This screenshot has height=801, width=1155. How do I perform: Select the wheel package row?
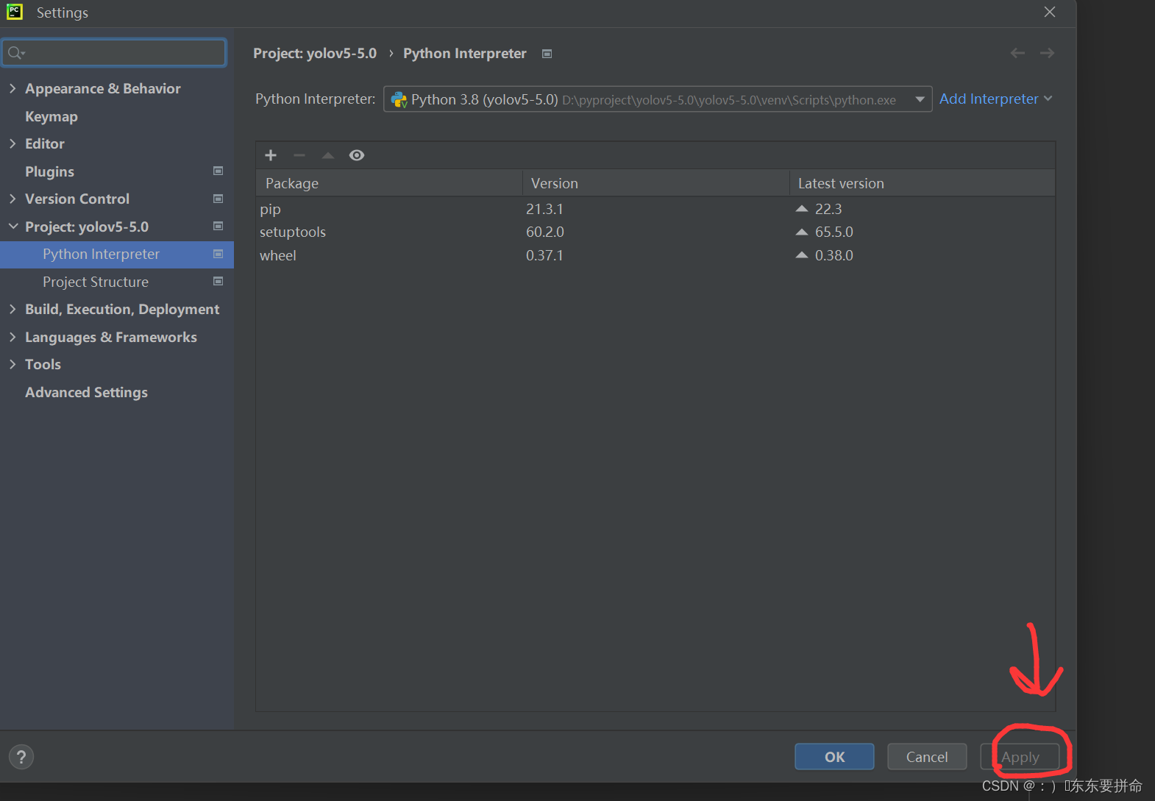point(655,255)
